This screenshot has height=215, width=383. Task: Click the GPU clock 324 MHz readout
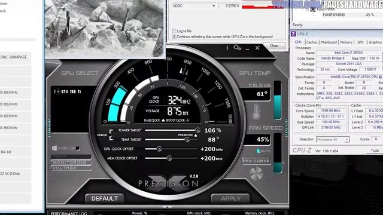pos(179,100)
